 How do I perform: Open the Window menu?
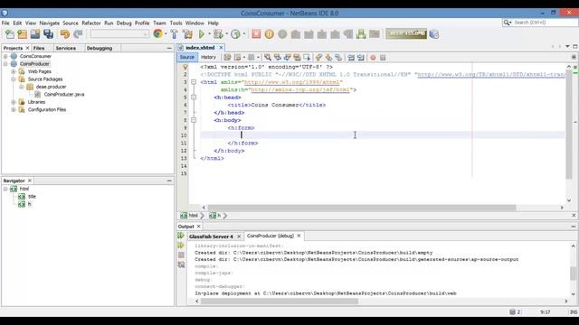click(195, 23)
